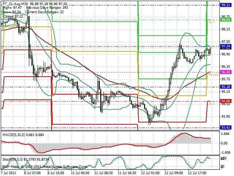234x176 pixels.
Task: Click the MACD 1.666 scale value
Action: click(226, 134)
